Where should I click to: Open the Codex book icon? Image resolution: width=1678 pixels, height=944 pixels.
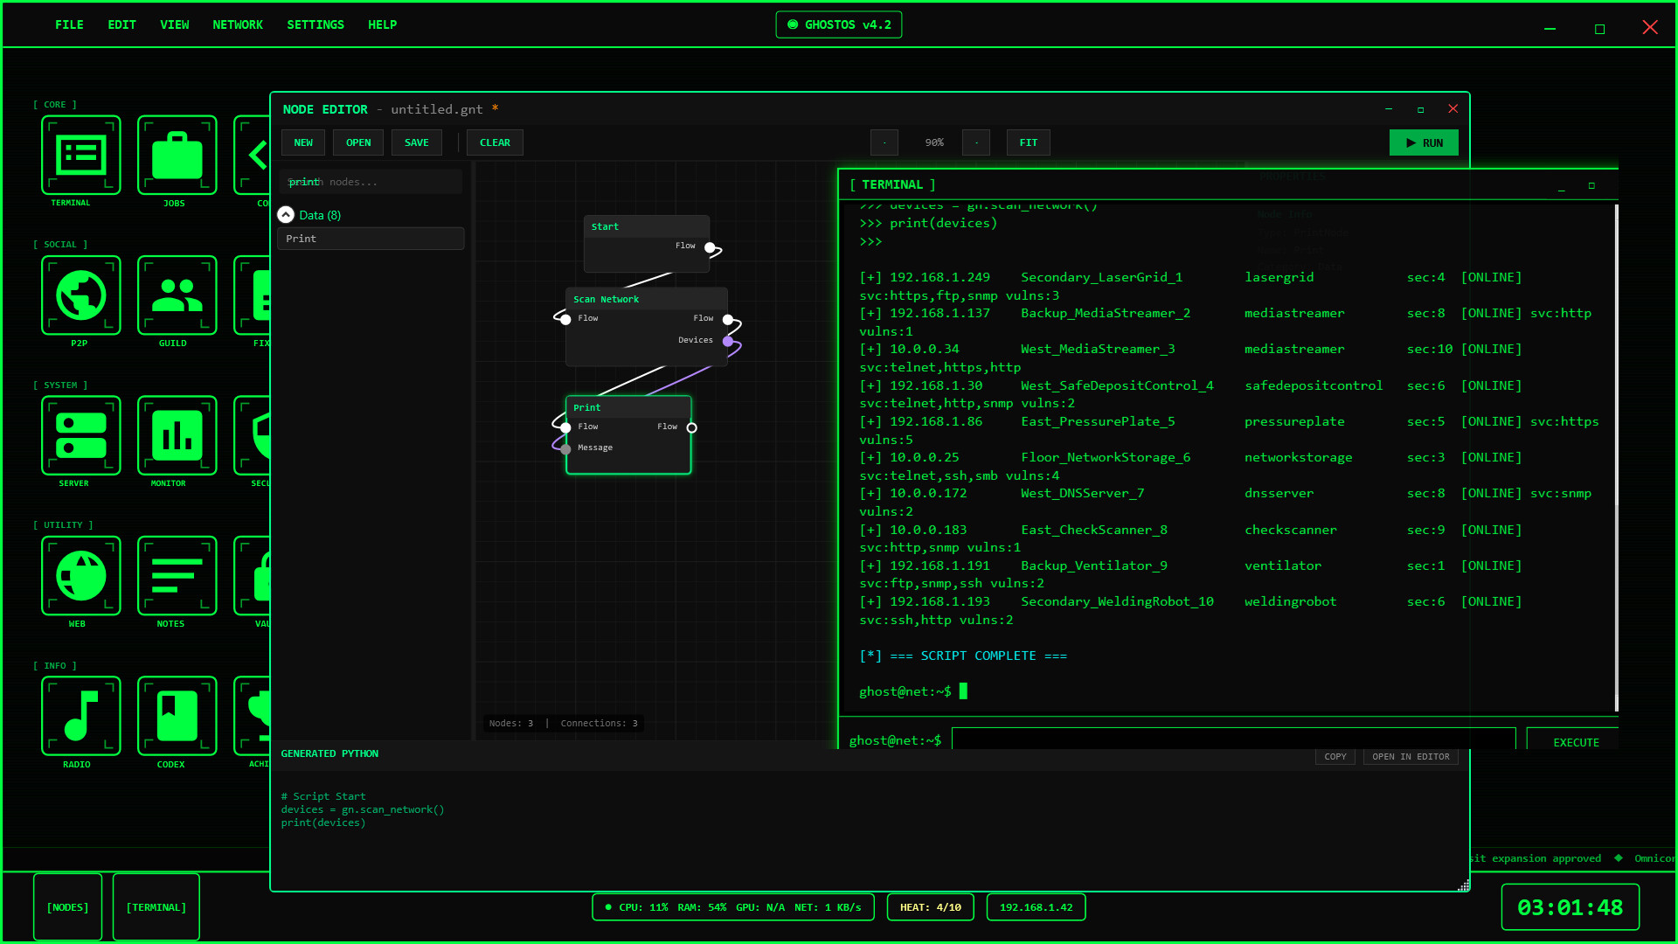177,716
